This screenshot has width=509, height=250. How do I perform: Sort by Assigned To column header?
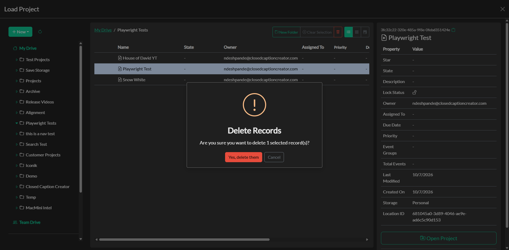click(x=313, y=47)
